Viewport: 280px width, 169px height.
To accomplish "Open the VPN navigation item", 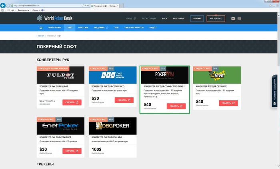I will [116, 28].
